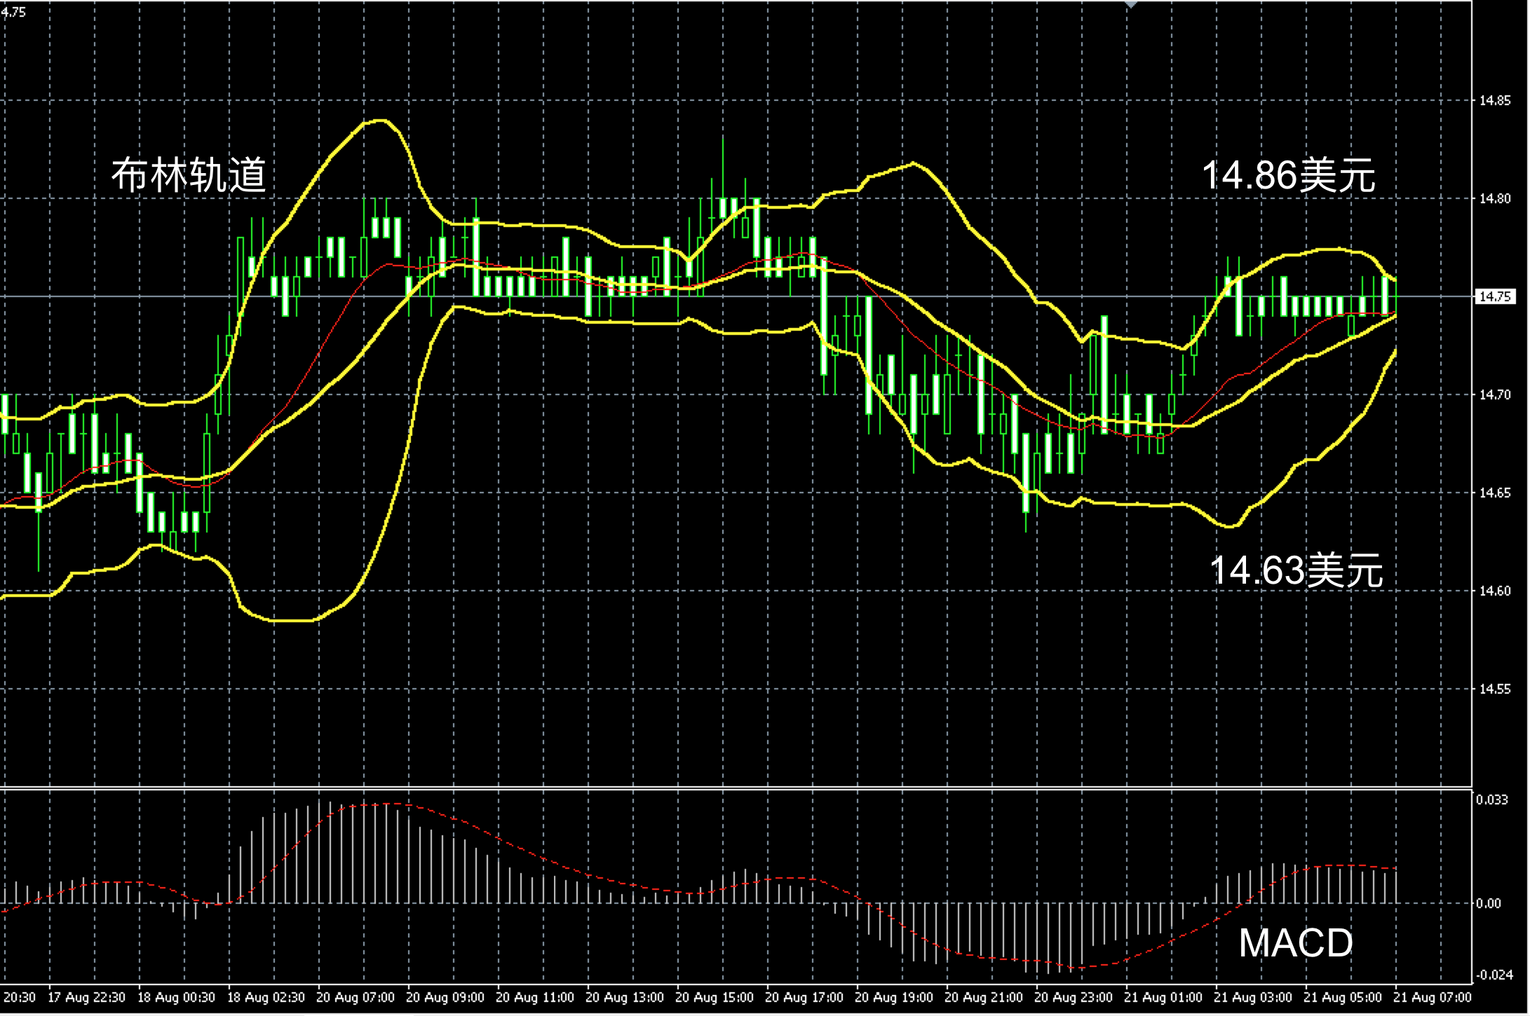Viewport: 1530px width, 1016px height.
Task: Click the 20 Aug 23:00 time label
Action: tap(1074, 998)
